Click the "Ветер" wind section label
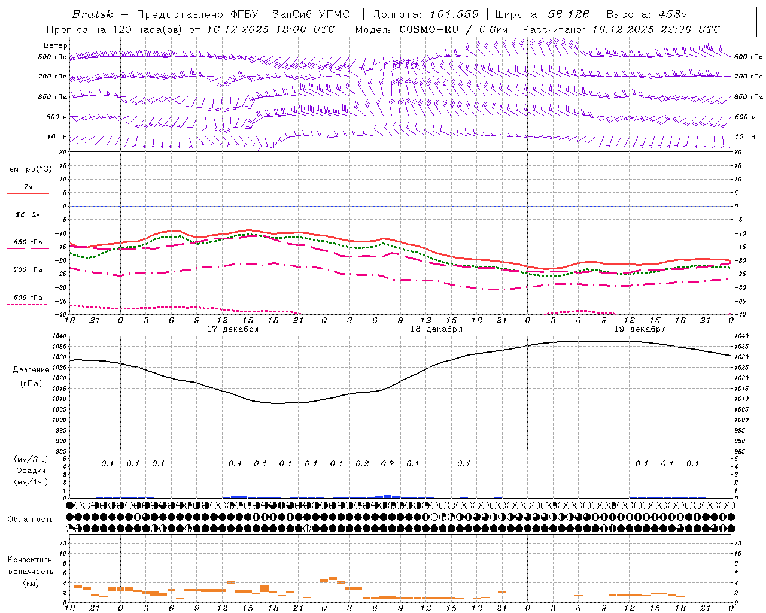Viewport: 766px width, 613px height. pos(56,45)
